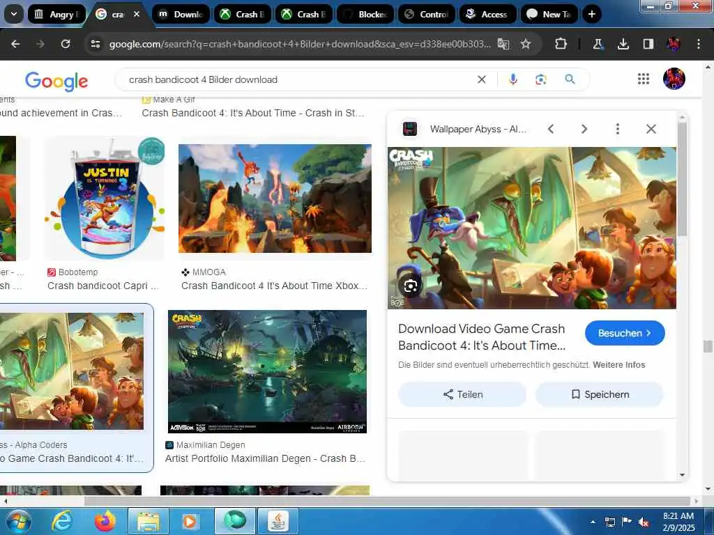Viewport: 714px width, 535px height.
Task: Open Artist Portfolio Maximilian Degen title
Action: pos(265,458)
